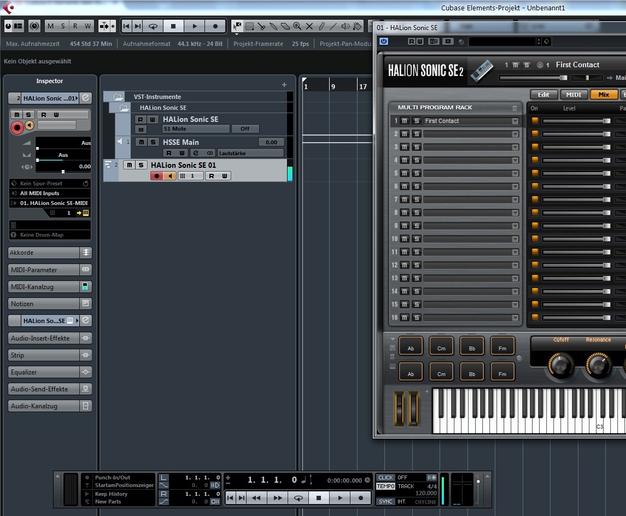Click the fast forward button in transport panel
626x516 pixels.
click(278, 497)
